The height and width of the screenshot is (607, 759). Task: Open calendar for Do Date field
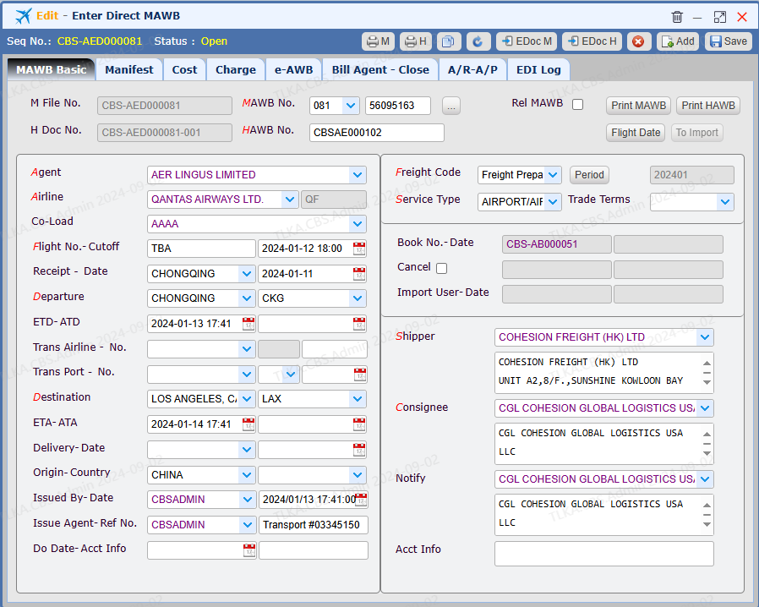coord(249,550)
